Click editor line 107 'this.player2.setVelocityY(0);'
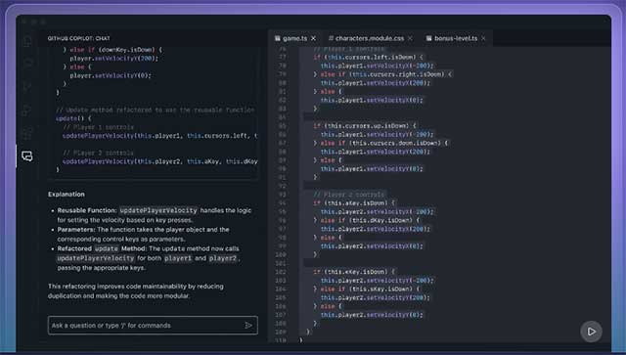This screenshot has height=355, width=626. pyautogui.click(x=372, y=315)
